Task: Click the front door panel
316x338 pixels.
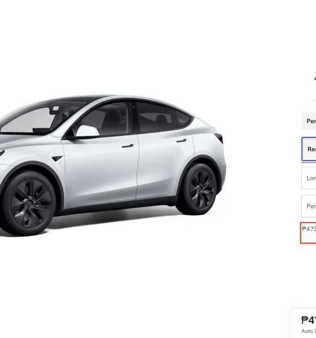Action: [x=100, y=170]
